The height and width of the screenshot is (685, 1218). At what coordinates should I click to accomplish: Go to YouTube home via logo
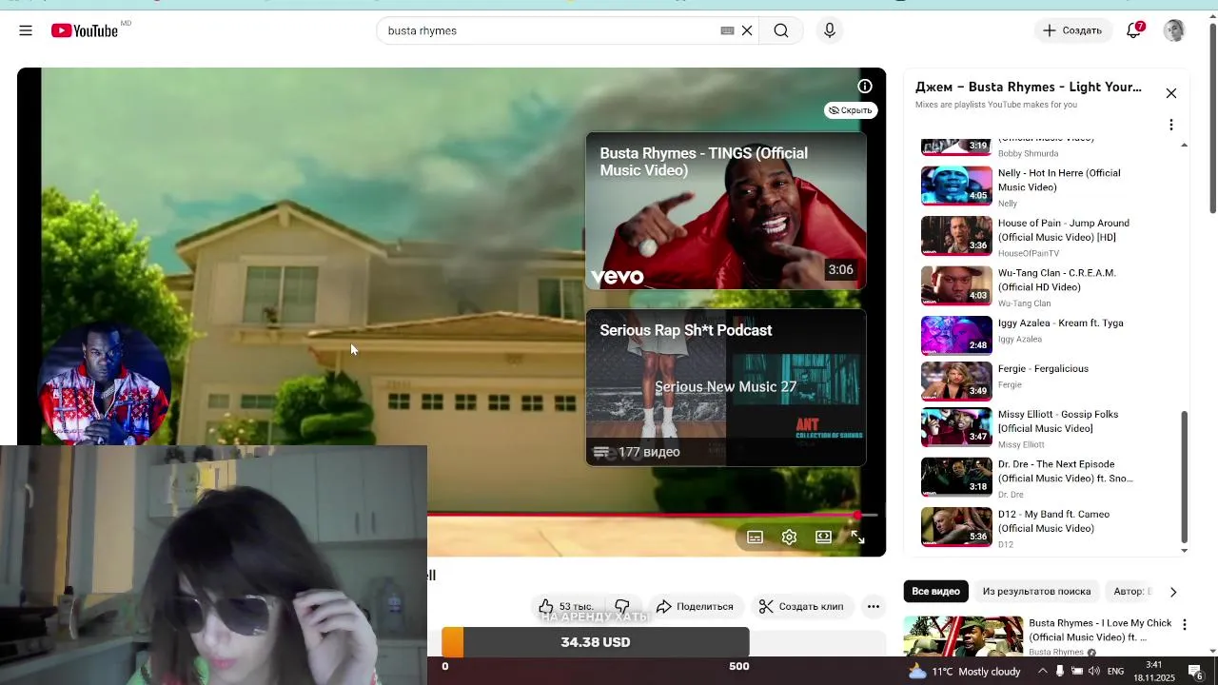pyautogui.click(x=85, y=30)
